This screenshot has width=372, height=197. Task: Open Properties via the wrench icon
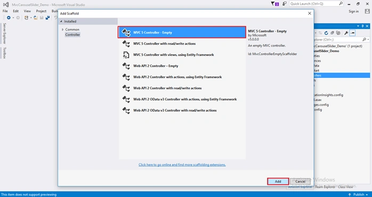pos(346,33)
